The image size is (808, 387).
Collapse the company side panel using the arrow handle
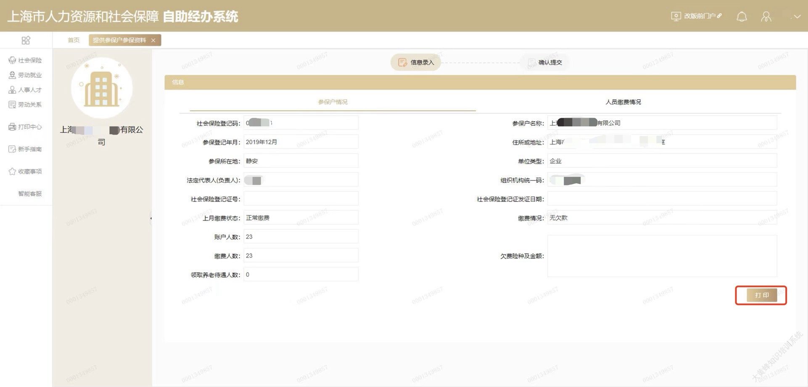pos(151,218)
